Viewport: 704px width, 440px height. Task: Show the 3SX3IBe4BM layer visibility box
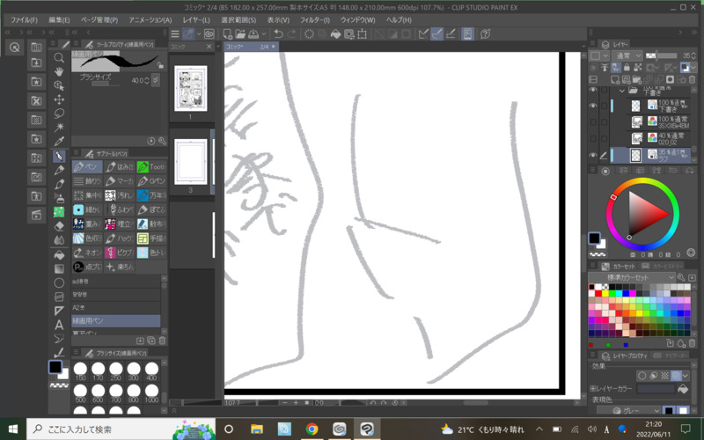[x=593, y=122]
